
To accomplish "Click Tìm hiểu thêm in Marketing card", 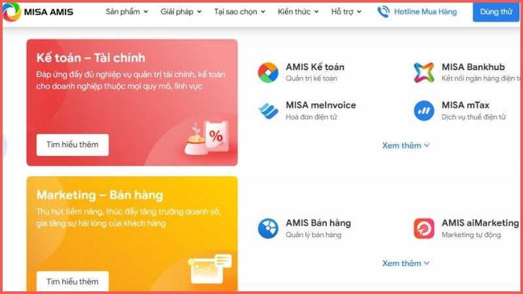I will point(73,282).
